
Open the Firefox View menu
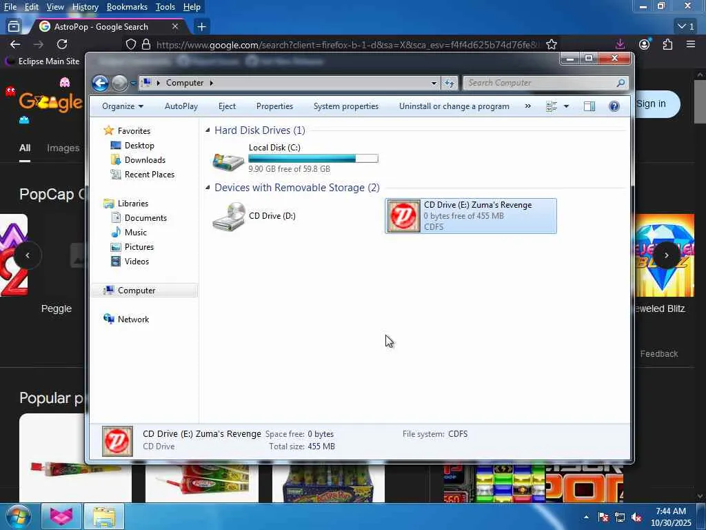pyautogui.click(x=55, y=7)
